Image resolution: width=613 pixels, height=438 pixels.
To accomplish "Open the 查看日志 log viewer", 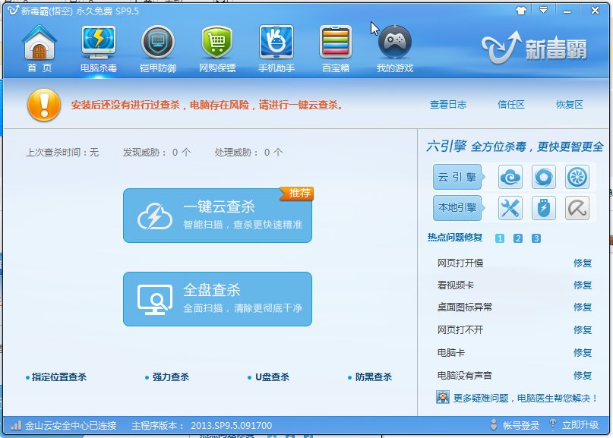I will pyautogui.click(x=448, y=105).
